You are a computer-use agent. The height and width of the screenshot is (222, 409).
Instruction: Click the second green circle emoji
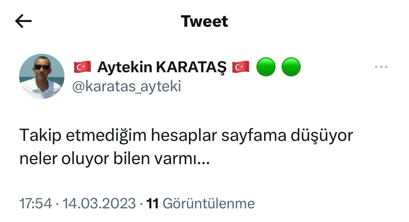tap(291, 67)
